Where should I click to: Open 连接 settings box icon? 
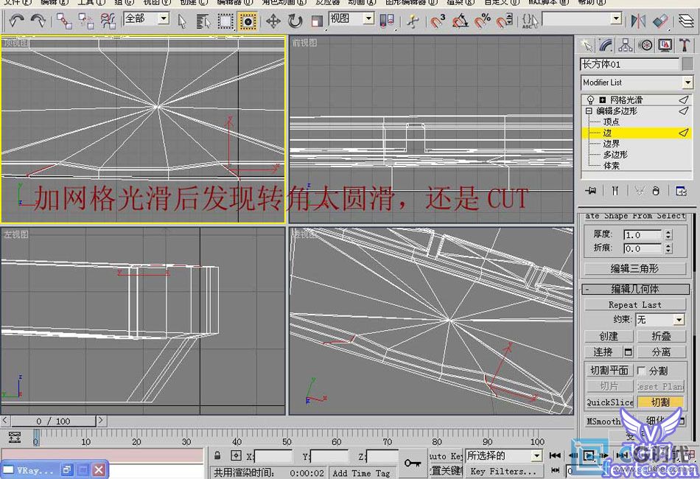pyautogui.click(x=628, y=352)
